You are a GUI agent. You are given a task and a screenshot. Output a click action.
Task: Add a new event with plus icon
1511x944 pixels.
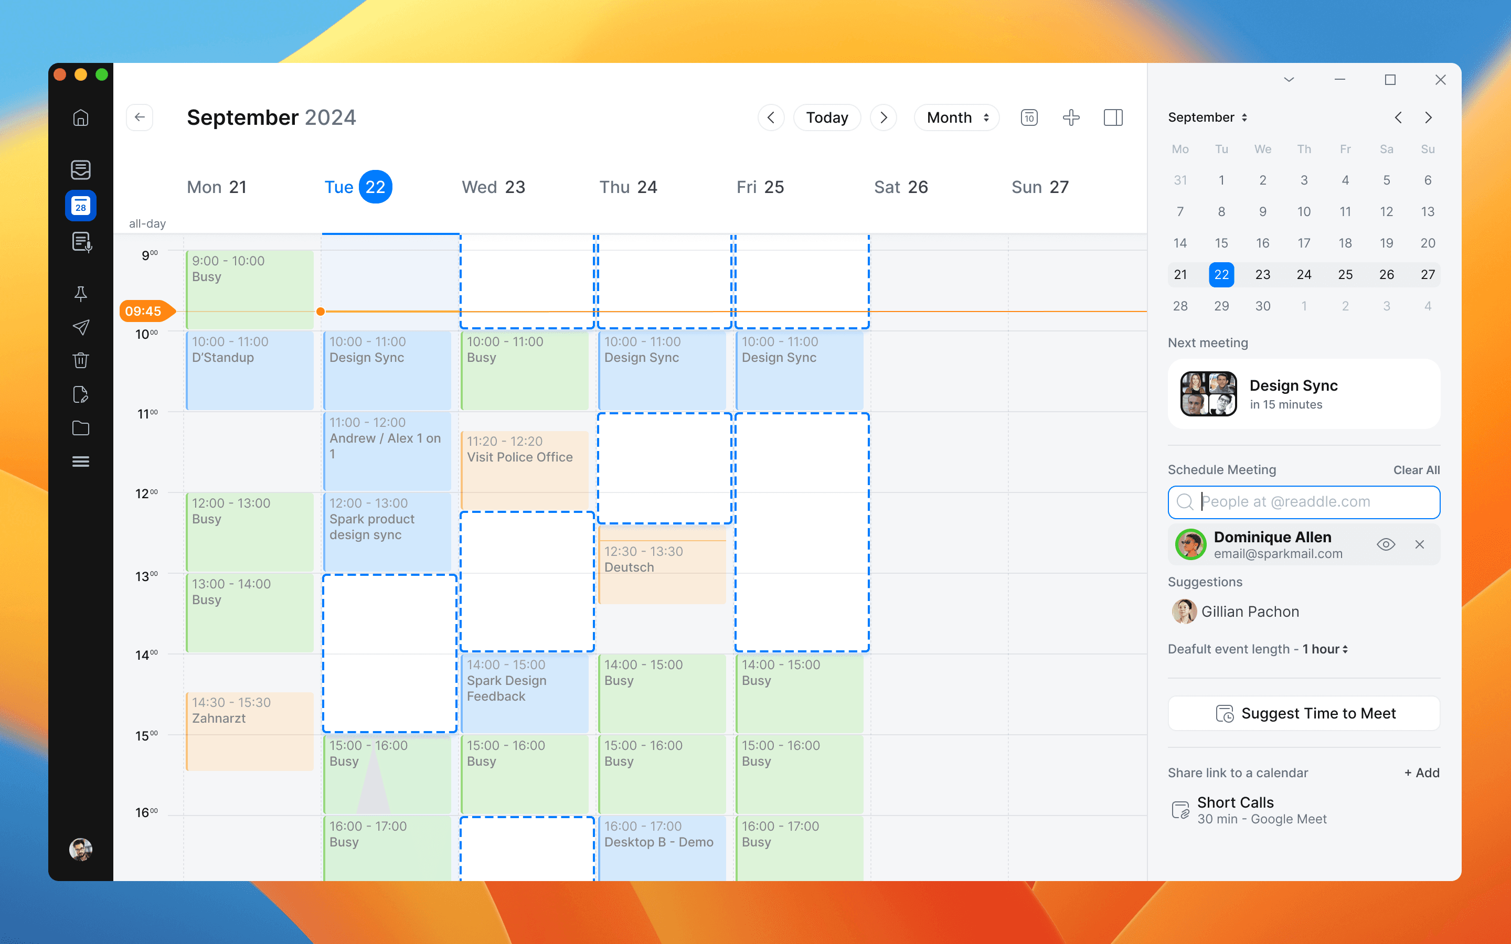pos(1071,117)
